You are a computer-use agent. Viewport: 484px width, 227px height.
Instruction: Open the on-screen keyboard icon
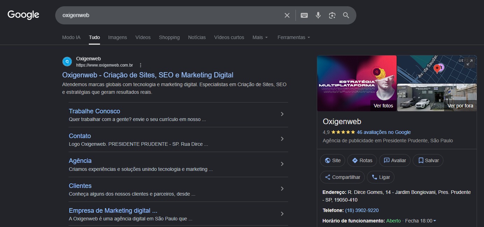304,15
